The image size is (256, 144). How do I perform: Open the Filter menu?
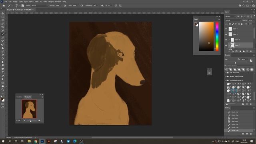click(x=36, y=2)
